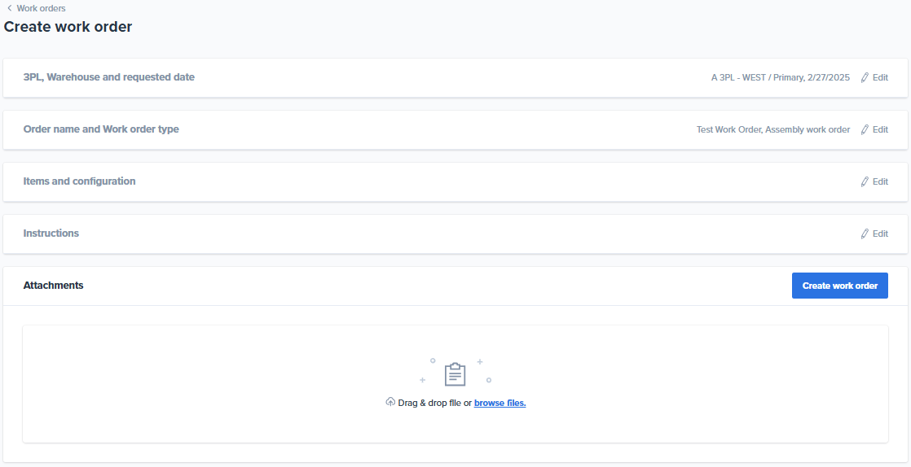Expand the Order name and Work order type panel

click(x=455, y=130)
